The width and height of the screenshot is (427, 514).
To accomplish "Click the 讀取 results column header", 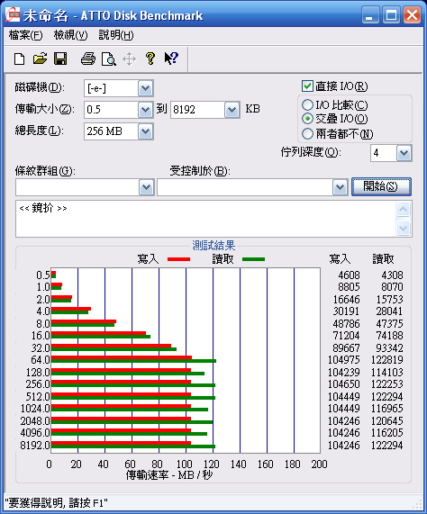I will tap(383, 259).
